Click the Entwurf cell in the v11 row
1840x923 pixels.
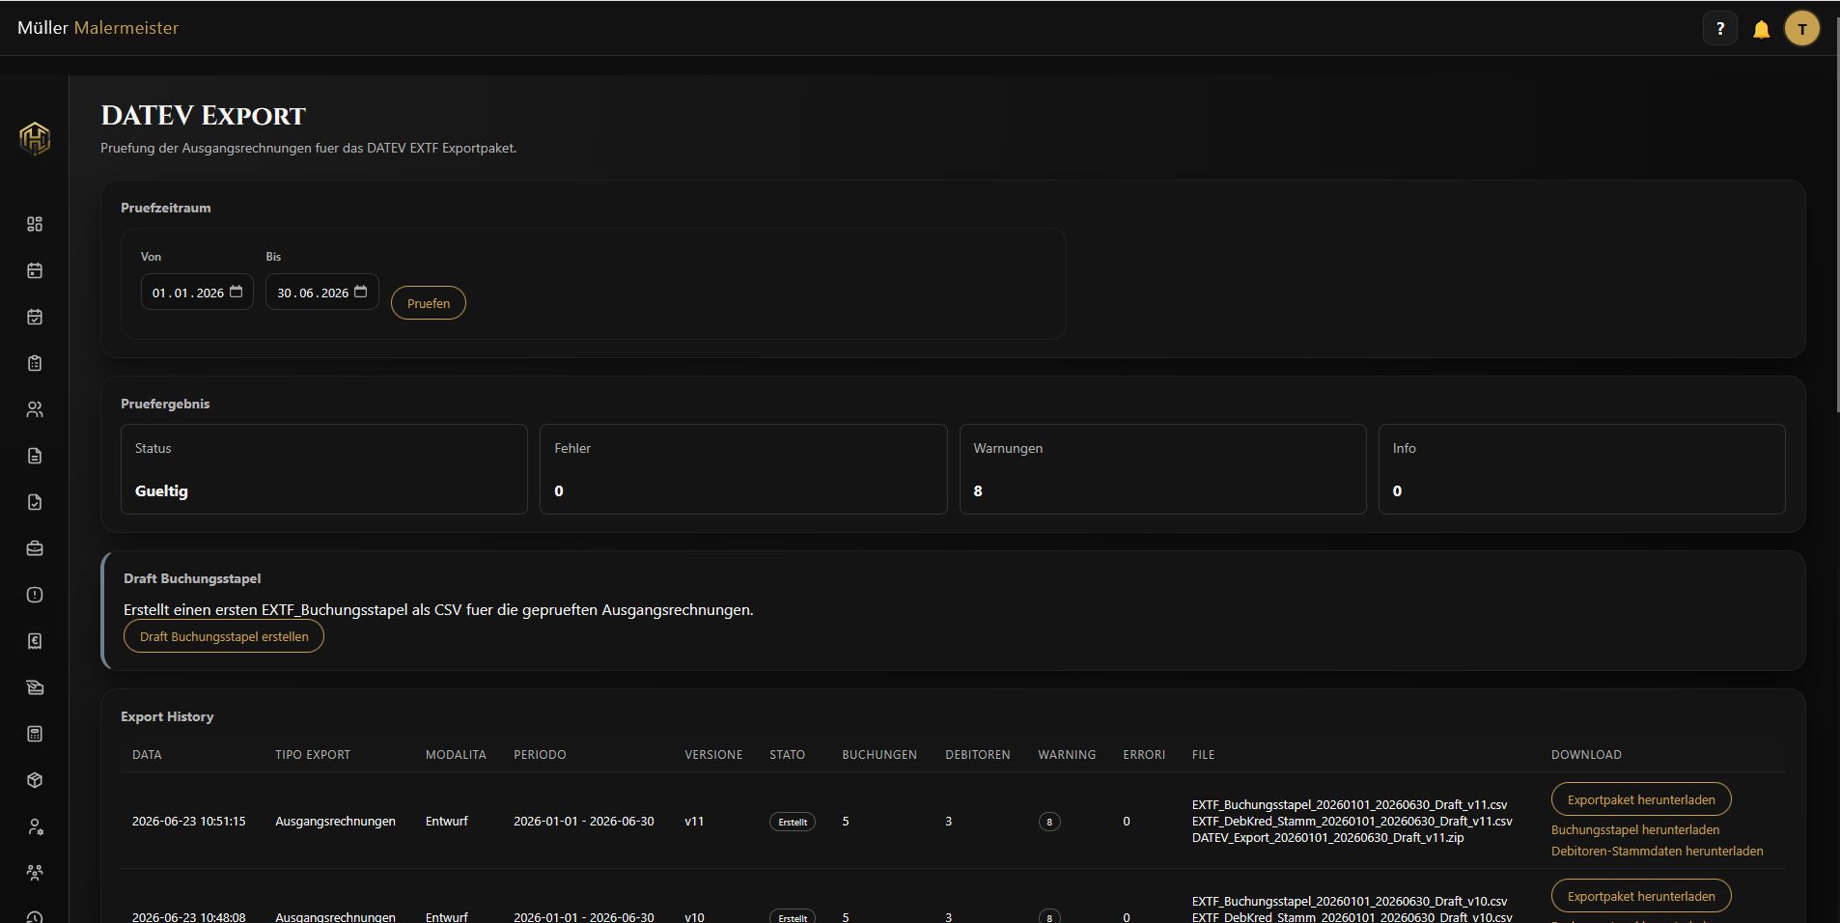click(x=447, y=821)
